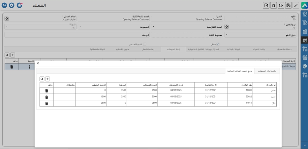This screenshot has height=149, width=308.
Task: Expand the الدولة country dropdown
Action: point(7,27)
